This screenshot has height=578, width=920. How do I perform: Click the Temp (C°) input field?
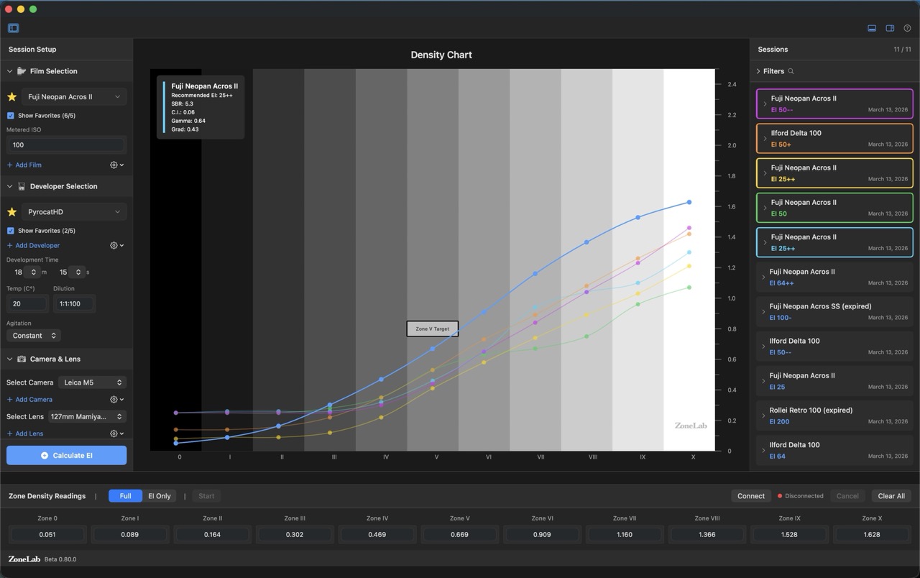click(27, 303)
